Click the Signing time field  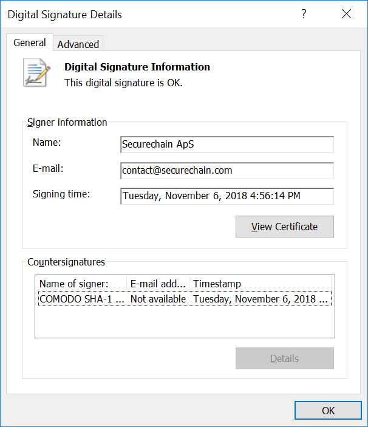(227, 196)
